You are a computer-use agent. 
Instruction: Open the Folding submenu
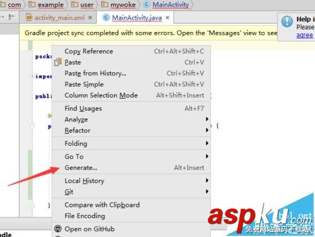pos(131,143)
